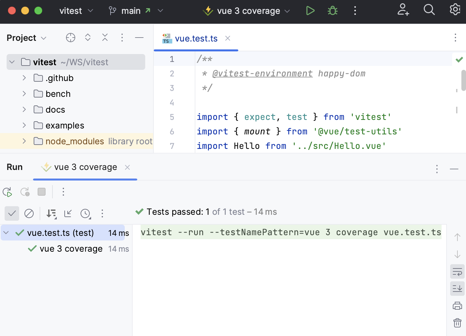Select opened file crosshair in Project panel
466x336 pixels.
tap(71, 38)
